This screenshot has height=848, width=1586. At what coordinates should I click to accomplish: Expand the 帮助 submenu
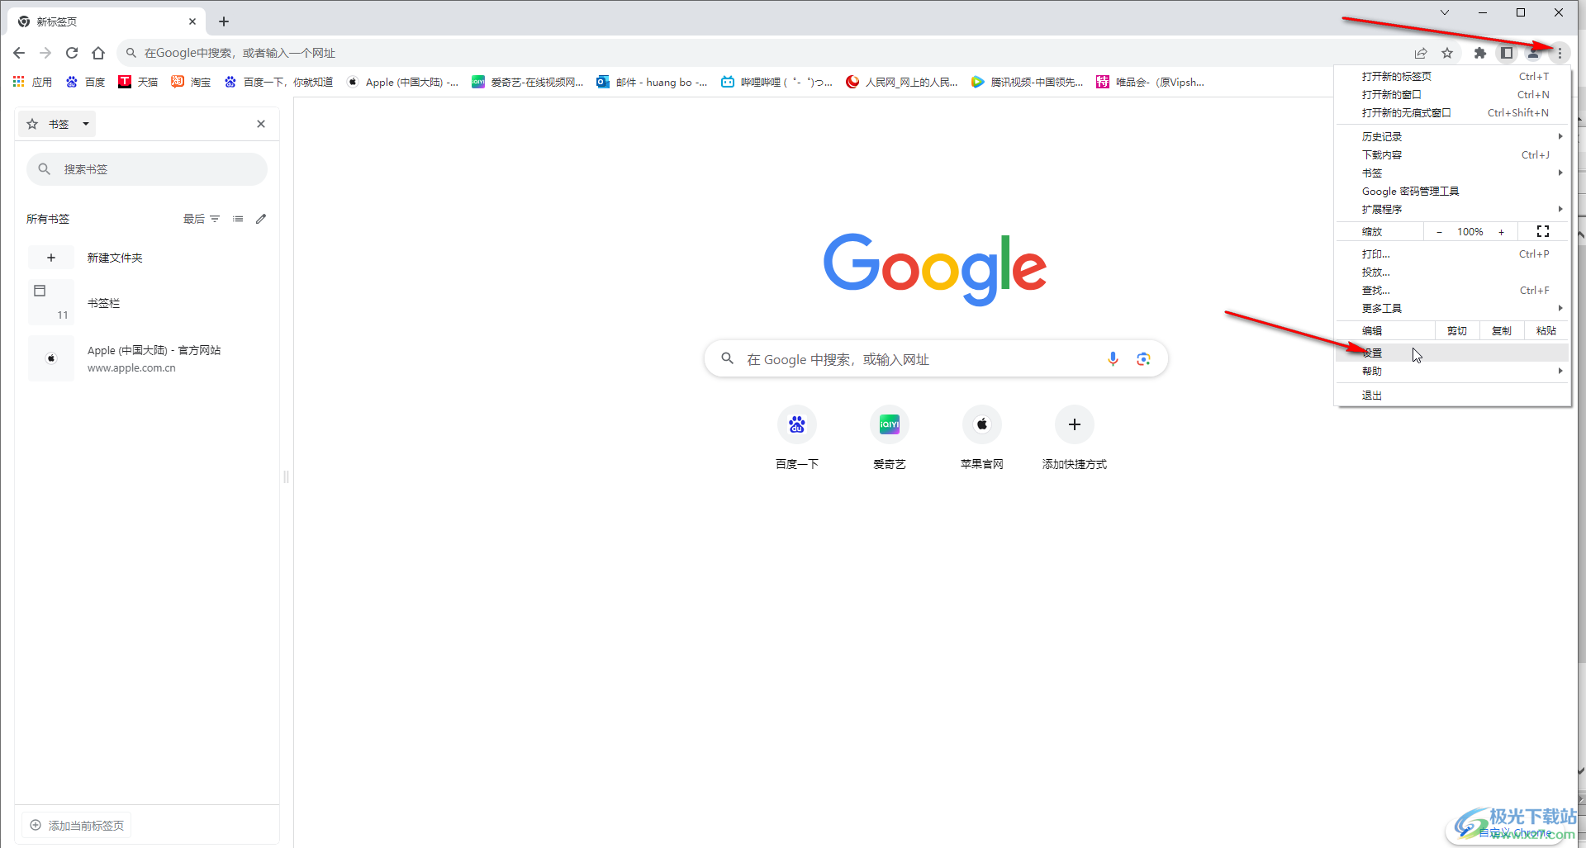(x=1453, y=371)
